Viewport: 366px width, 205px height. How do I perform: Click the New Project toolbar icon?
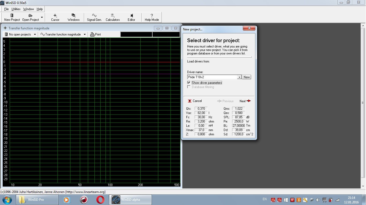(x=12, y=17)
